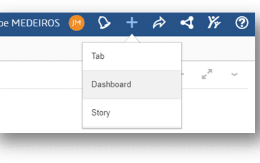Screen dimensions: 260x163
Task: Click the plus Create icon
Action: pos(132,23)
